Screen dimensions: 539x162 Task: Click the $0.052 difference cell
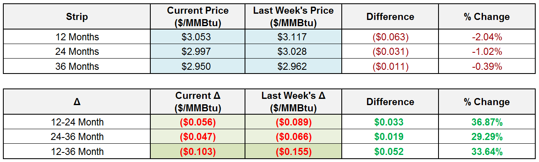[390, 152]
